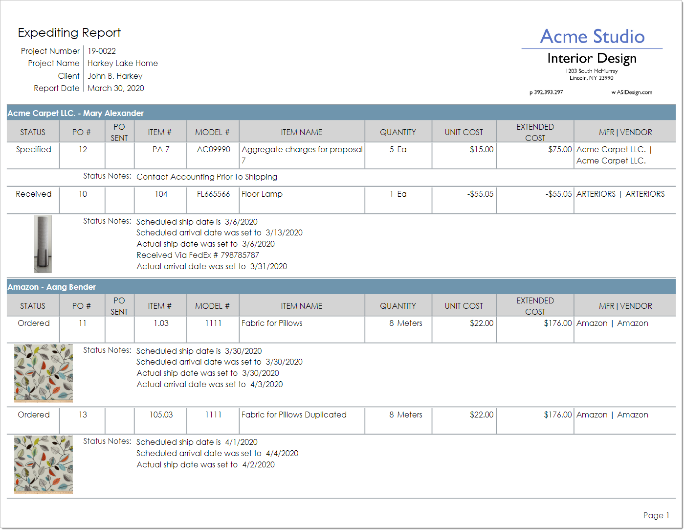This screenshot has height=531, width=685.
Task: Select 'Actual arrival date was set to 3/31/2020'
Action: (x=212, y=267)
